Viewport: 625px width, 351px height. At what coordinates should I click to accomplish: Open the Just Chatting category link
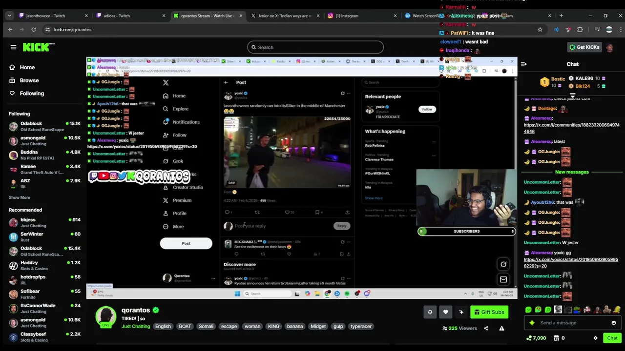coord(136,326)
